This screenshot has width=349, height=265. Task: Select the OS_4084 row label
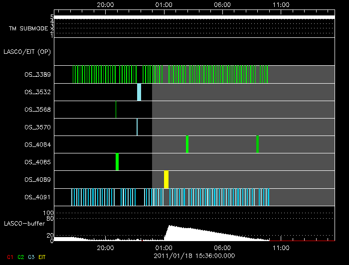coord(37,145)
